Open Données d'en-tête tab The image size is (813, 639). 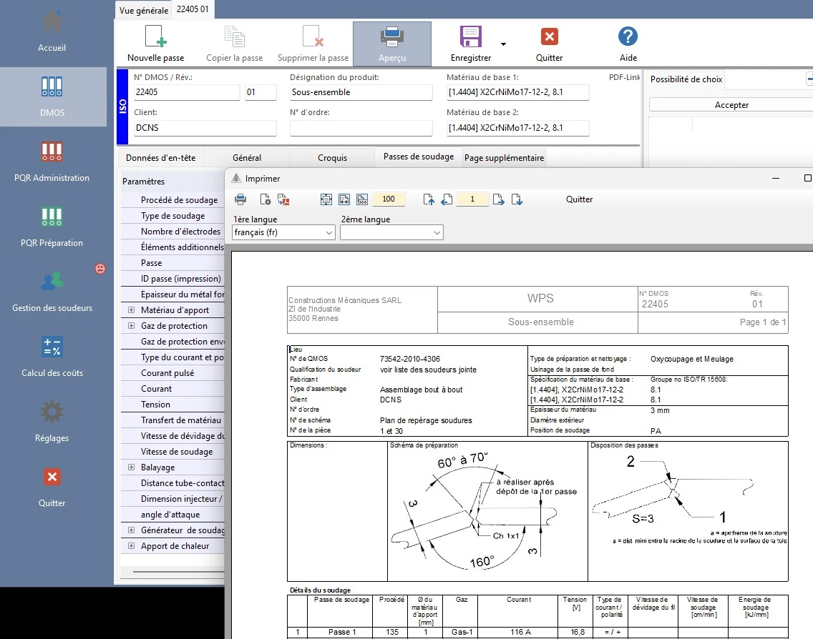(161, 157)
